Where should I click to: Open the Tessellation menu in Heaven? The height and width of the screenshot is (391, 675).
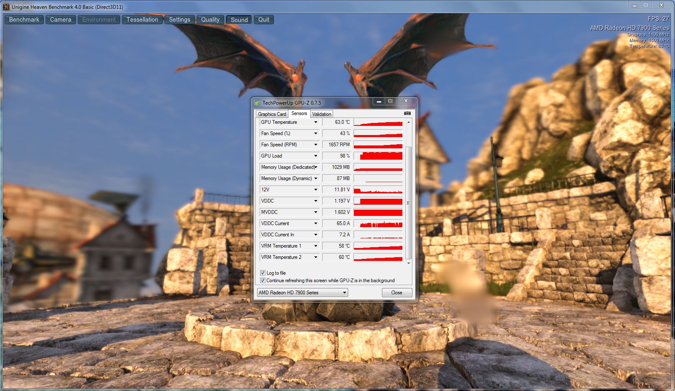142,20
